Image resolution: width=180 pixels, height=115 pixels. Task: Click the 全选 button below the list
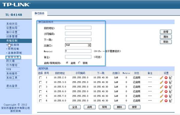click(x=75, y=107)
